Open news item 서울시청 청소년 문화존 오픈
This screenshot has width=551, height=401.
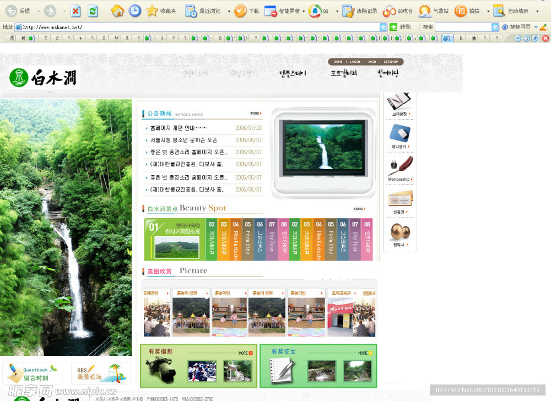184,140
